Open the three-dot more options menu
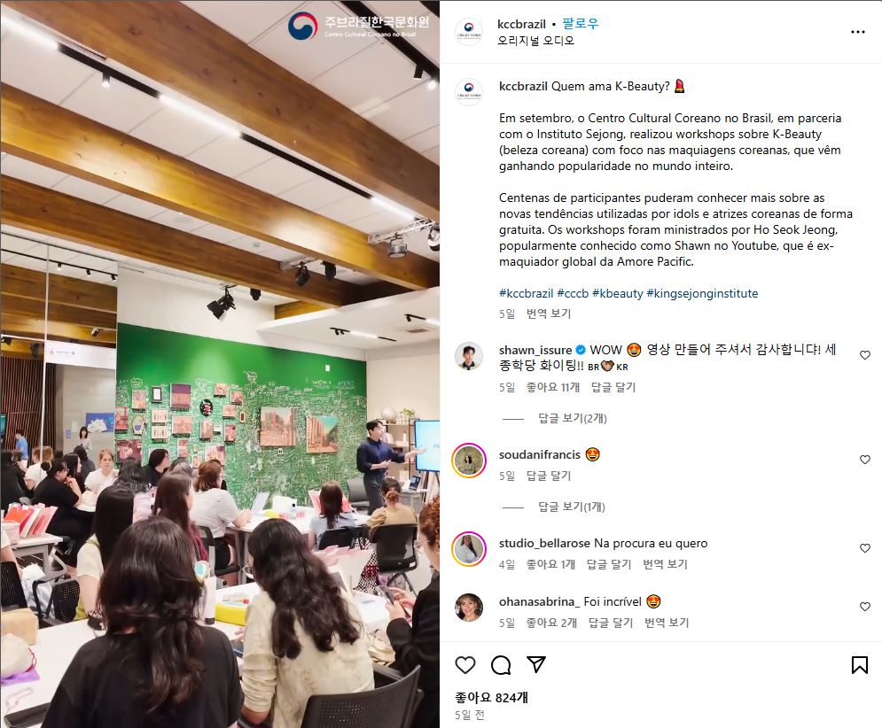Image resolution: width=882 pixels, height=728 pixels. [858, 32]
